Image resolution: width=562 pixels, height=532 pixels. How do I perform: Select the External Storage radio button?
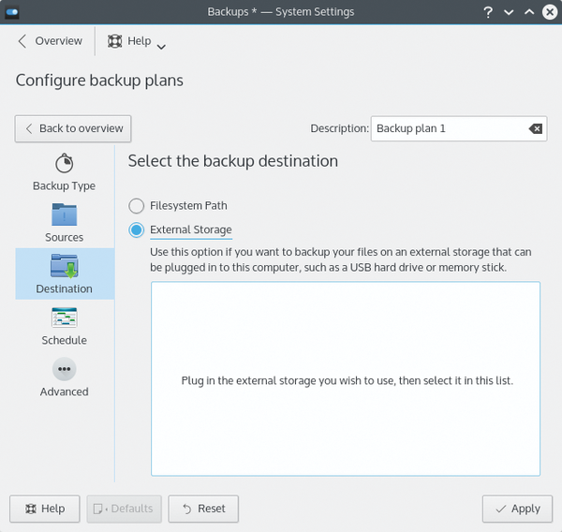[x=136, y=229]
